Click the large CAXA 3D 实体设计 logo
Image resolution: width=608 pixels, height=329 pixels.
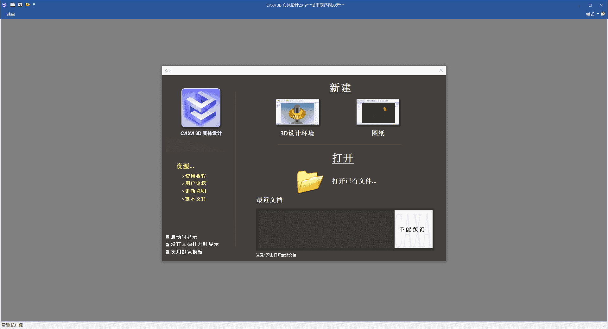click(201, 108)
